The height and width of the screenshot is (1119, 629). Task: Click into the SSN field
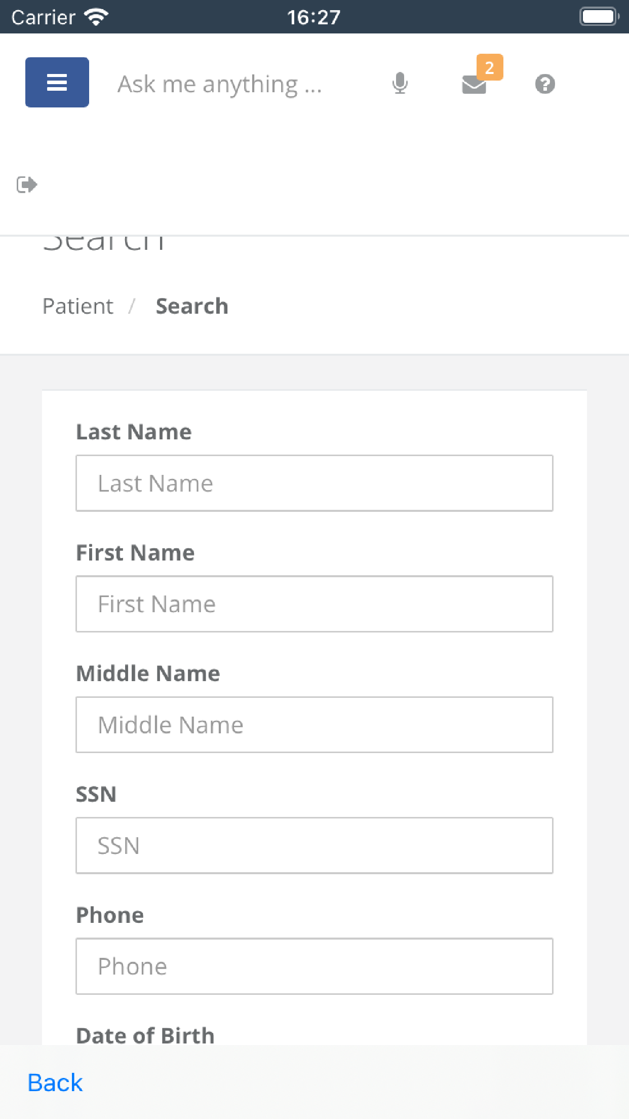(x=314, y=845)
